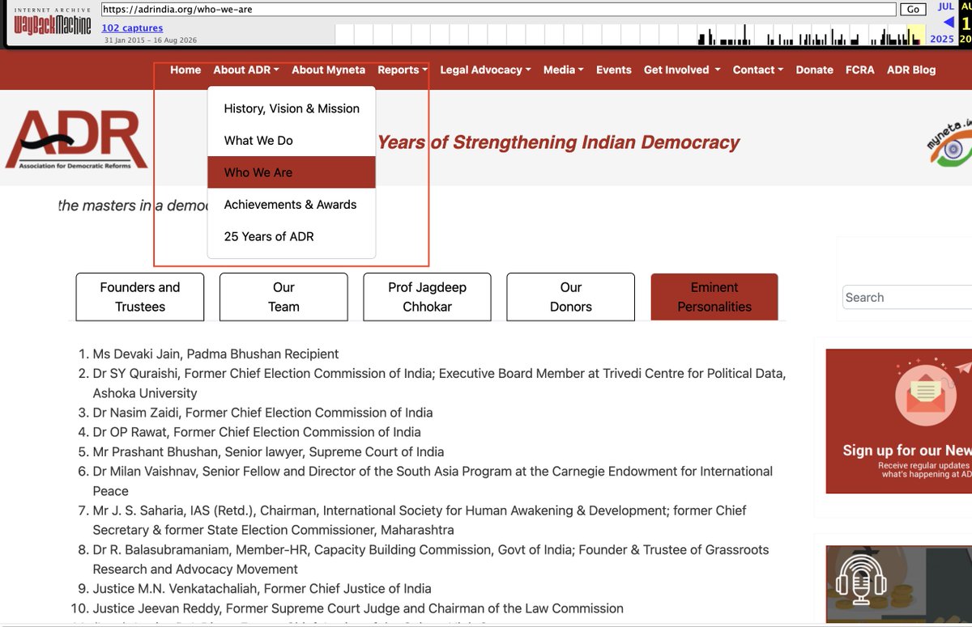Click the Ms Devaki Jain list entry
Viewport: 972px width, 627px height.
coord(215,354)
